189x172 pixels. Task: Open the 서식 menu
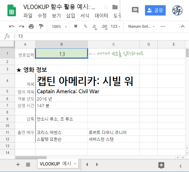[85, 16]
